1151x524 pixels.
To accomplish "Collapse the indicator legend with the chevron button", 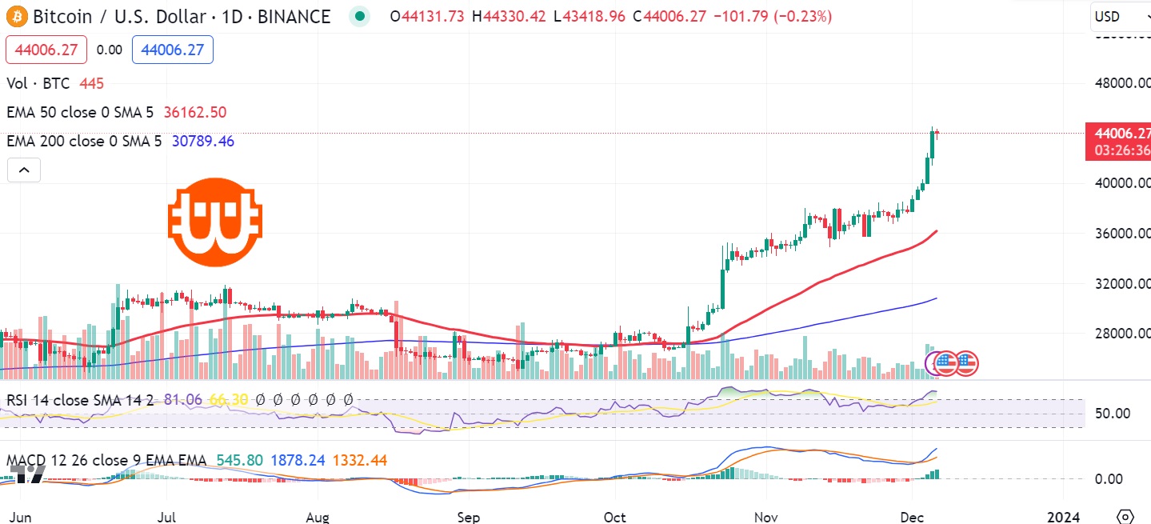I will point(24,170).
